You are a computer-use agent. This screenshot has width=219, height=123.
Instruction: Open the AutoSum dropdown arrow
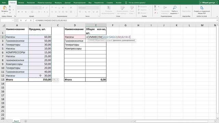[159, 6]
